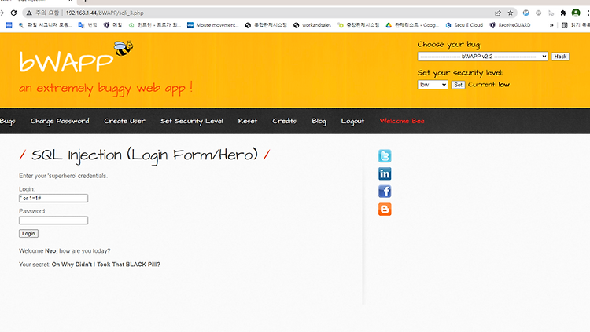
Task: Open the LinkedIn icon link
Action: (x=385, y=174)
